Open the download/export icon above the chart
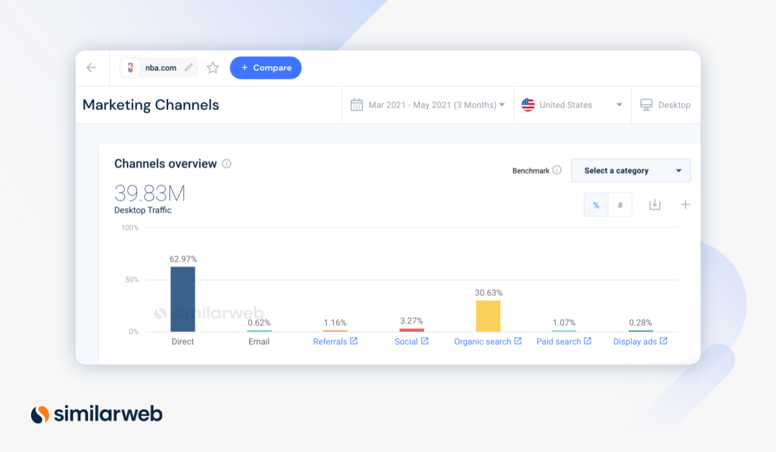The width and height of the screenshot is (776, 452). pos(654,204)
